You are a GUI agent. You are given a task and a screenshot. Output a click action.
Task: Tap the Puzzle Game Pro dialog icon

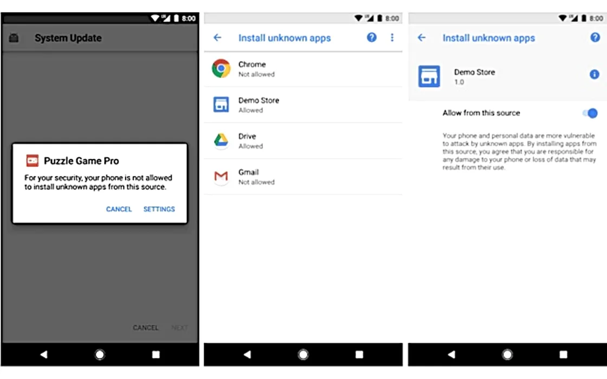point(33,161)
